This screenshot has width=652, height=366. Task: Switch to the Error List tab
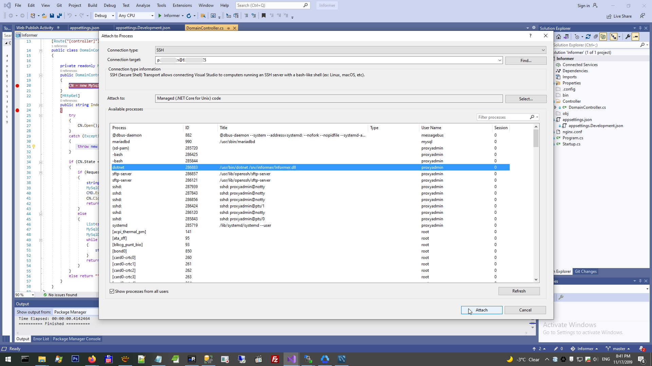tap(41, 339)
